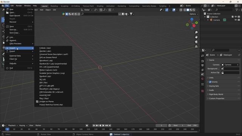Switch to the Modeling workspace tab
Screen dimensions: 242x136
tap(54, 6)
